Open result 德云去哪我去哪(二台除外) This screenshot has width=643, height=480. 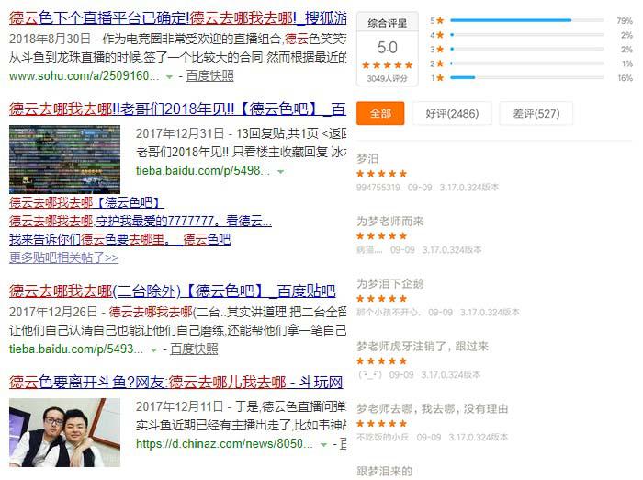[x=173, y=291]
